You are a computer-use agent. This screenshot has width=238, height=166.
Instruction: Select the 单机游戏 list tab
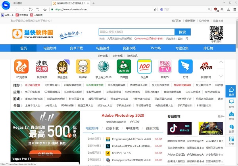point(132,128)
